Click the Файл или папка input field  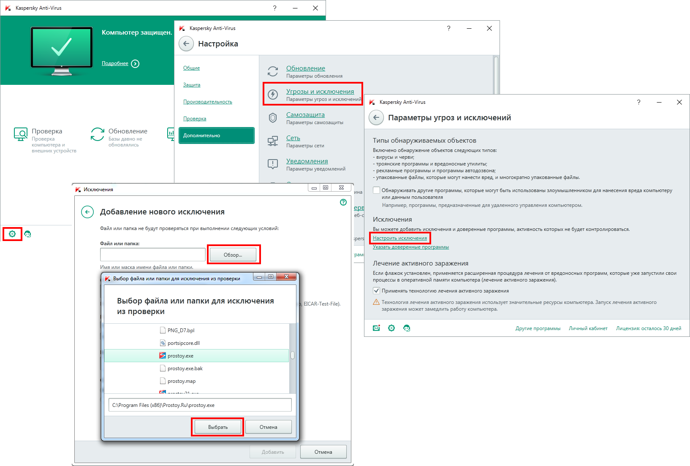152,255
